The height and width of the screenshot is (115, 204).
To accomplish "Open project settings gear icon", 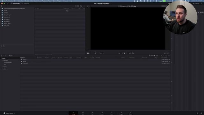I will pyautogui.click(x=201, y=113).
